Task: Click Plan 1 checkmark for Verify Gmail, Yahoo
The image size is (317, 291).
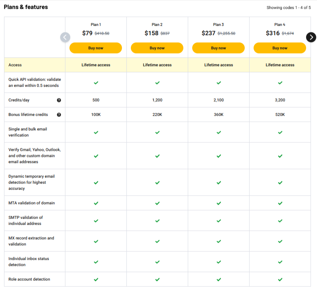Action: pyautogui.click(x=96, y=156)
